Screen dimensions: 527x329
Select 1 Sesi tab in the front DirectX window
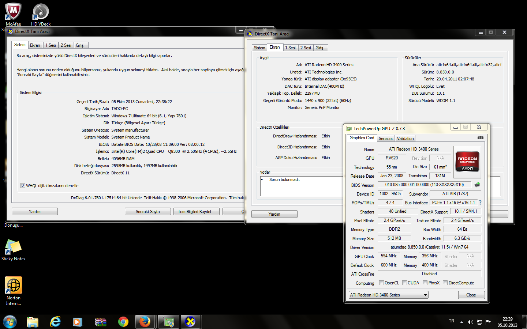pos(290,48)
